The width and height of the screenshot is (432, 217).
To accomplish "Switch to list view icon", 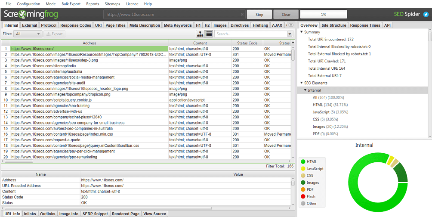I will (209, 34).
